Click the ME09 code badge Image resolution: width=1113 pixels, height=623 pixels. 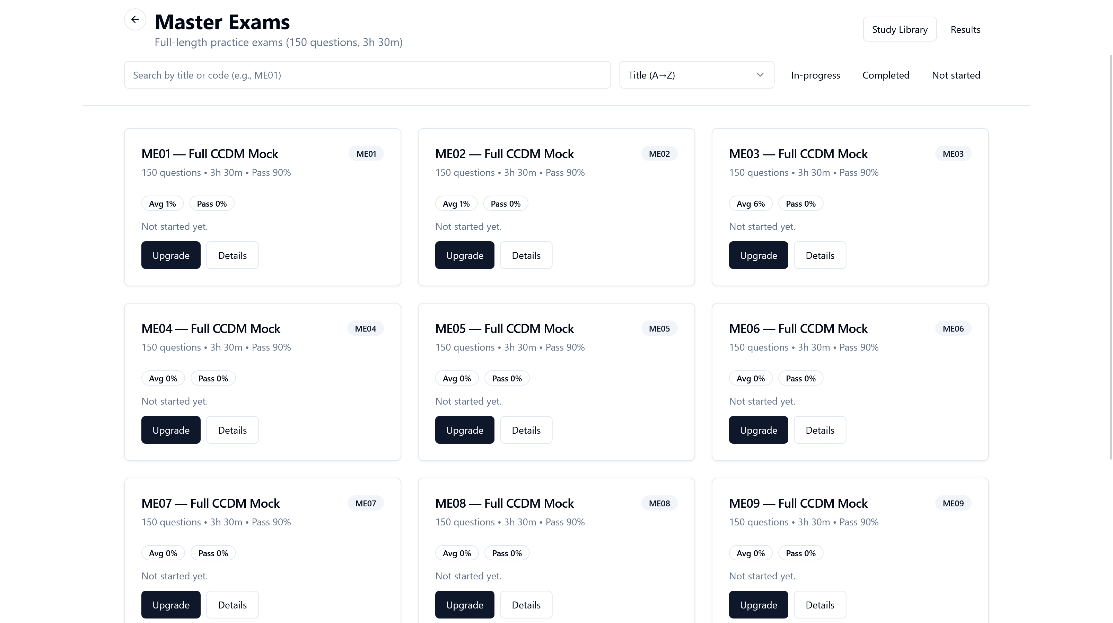pyautogui.click(x=953, y=503)
